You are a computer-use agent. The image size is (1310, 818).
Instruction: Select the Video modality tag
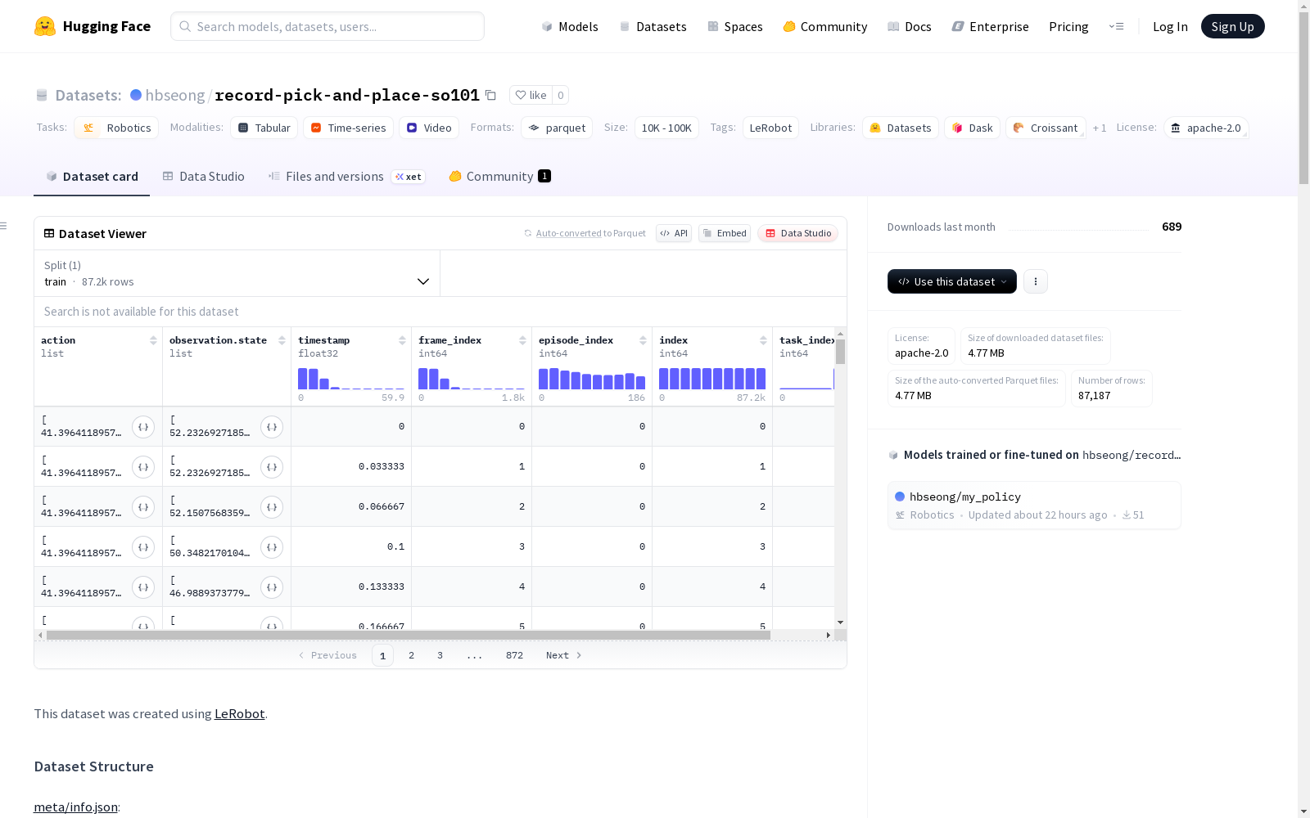tap(429, 128)
